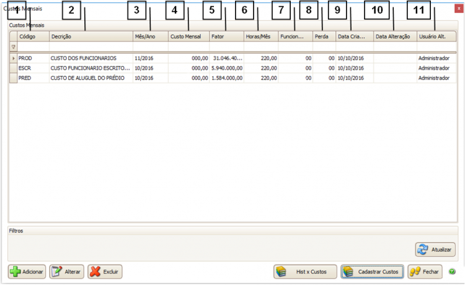
Task: Sort by Código column header
Action: coord(33,37)
